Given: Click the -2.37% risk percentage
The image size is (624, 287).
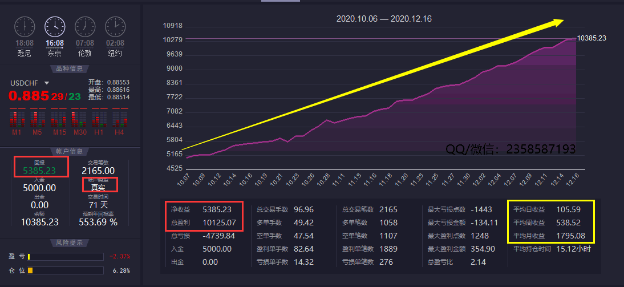Looking at the screenshot, I should [119, 256].
